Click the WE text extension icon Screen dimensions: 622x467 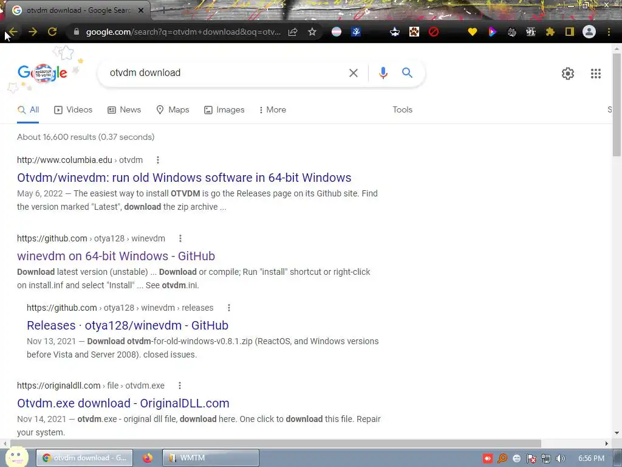click(531, 32)
